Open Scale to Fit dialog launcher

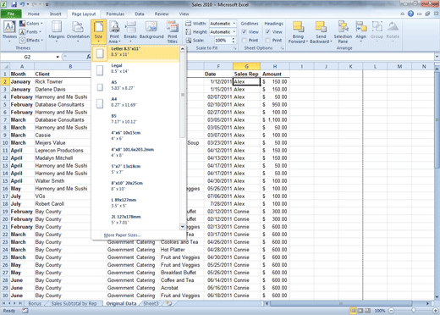pos(234,48)
